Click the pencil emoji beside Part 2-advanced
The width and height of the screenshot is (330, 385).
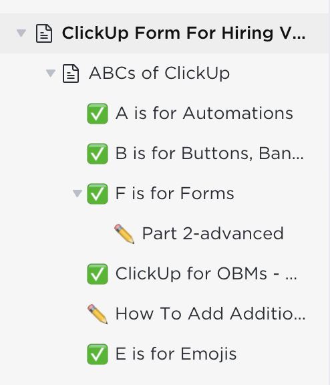124,234
